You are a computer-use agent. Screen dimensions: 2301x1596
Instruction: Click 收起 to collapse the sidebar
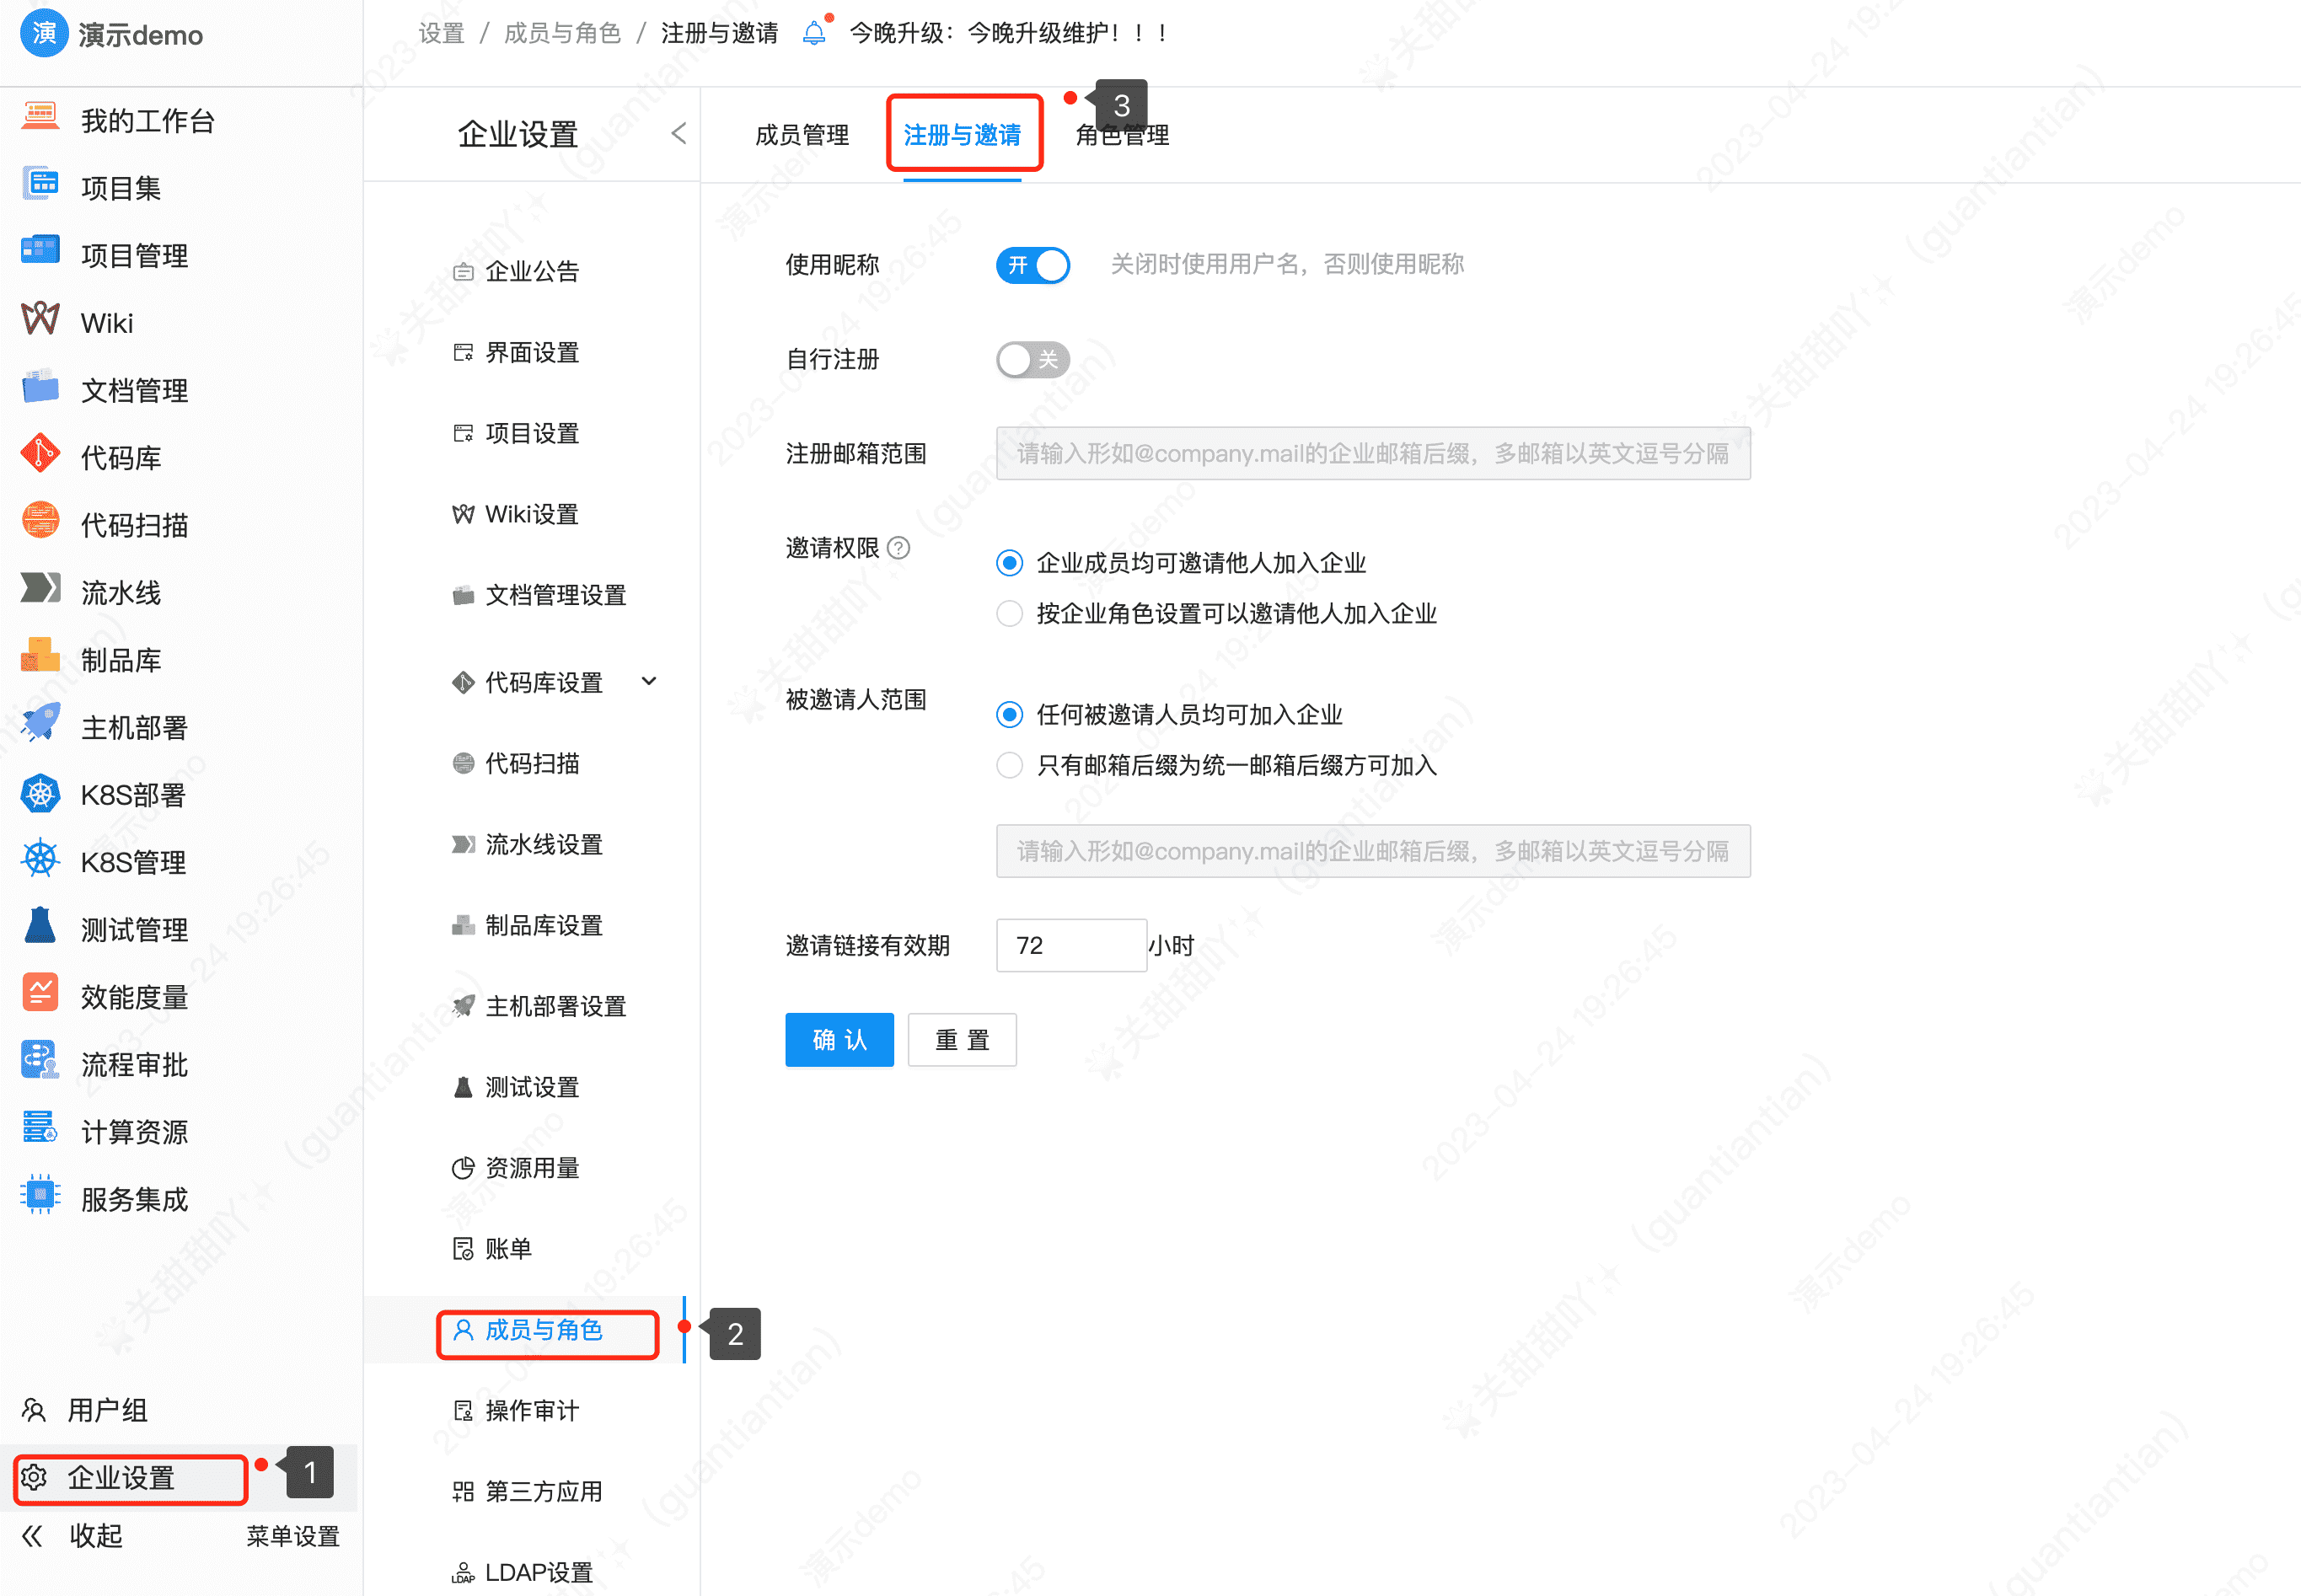click(96, 1536)
